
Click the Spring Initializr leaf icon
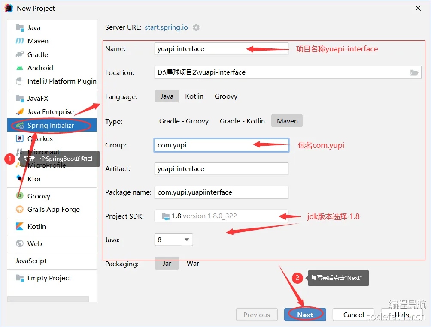[x=20, y=126]
